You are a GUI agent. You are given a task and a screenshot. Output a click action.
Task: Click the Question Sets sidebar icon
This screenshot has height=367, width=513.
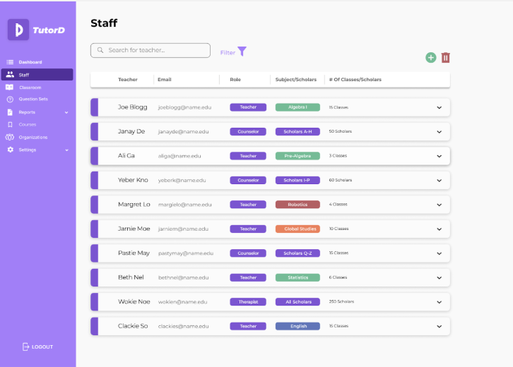(x=10, y=100)
